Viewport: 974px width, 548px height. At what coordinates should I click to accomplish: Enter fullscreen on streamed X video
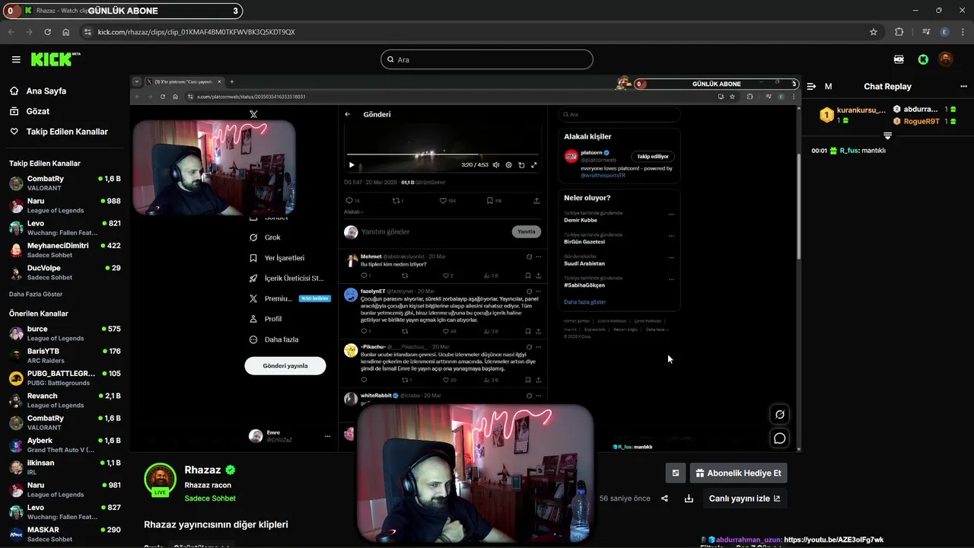pos(534,164)
